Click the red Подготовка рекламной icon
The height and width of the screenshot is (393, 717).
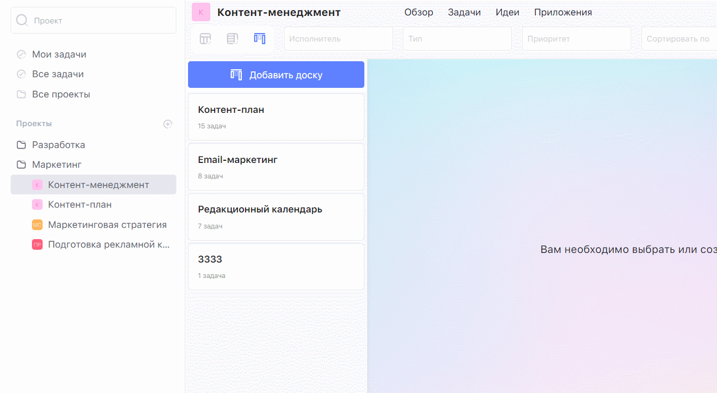click(37, 245)
